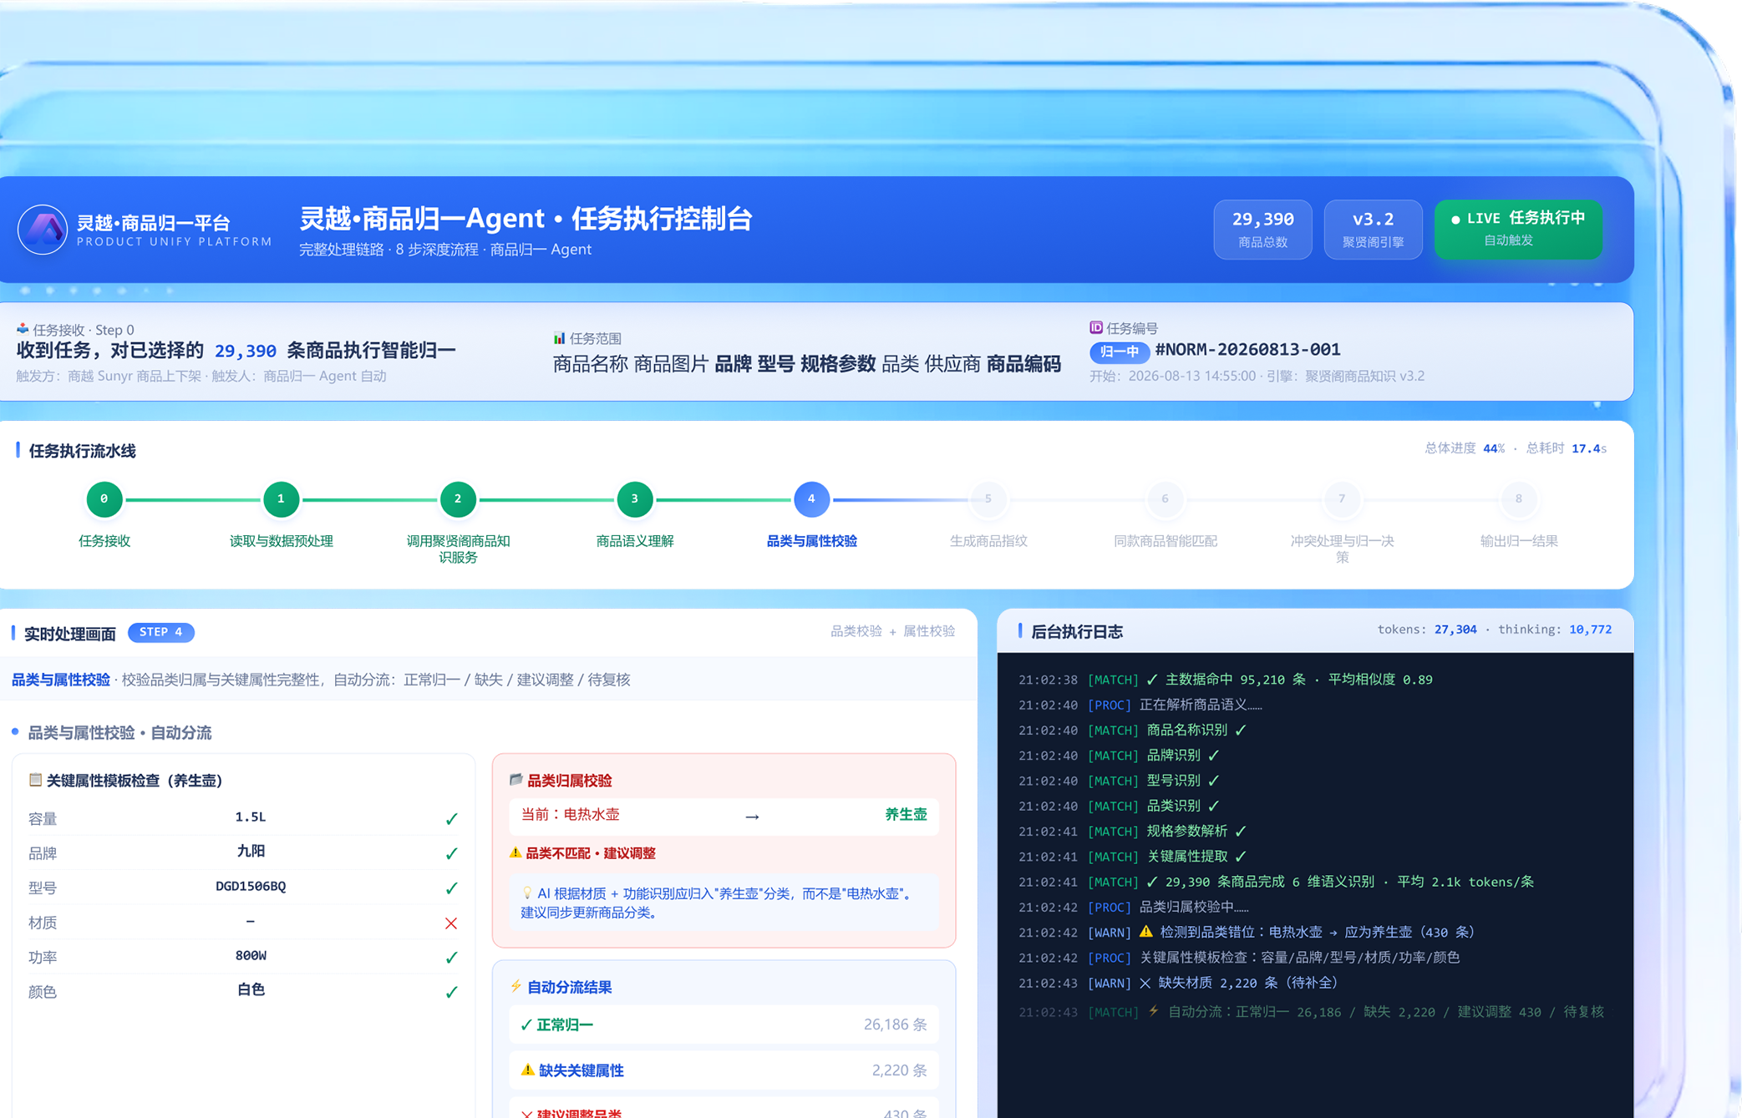
Task: Click the 总体进度 44% value
Action: [x=1494, y=448]
